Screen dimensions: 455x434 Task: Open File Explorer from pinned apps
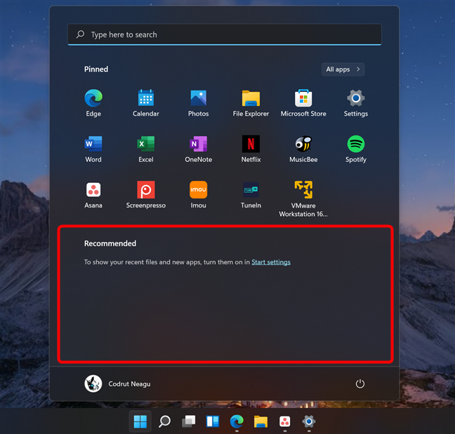[x=251, y=103]
